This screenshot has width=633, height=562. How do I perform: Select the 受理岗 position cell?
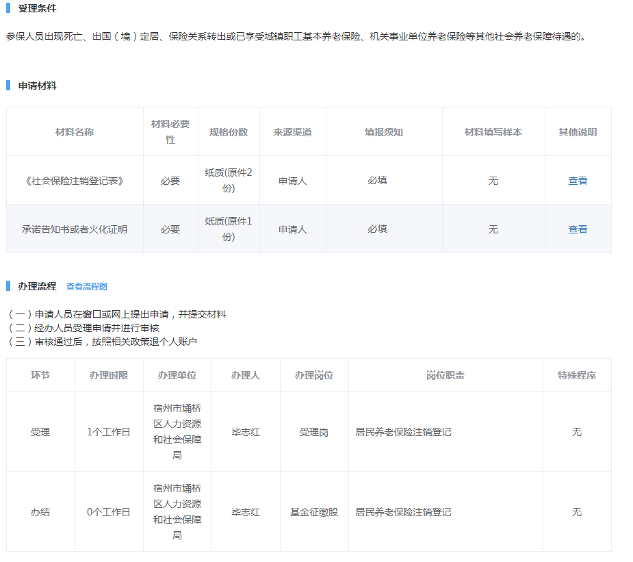tap(314, 432)
